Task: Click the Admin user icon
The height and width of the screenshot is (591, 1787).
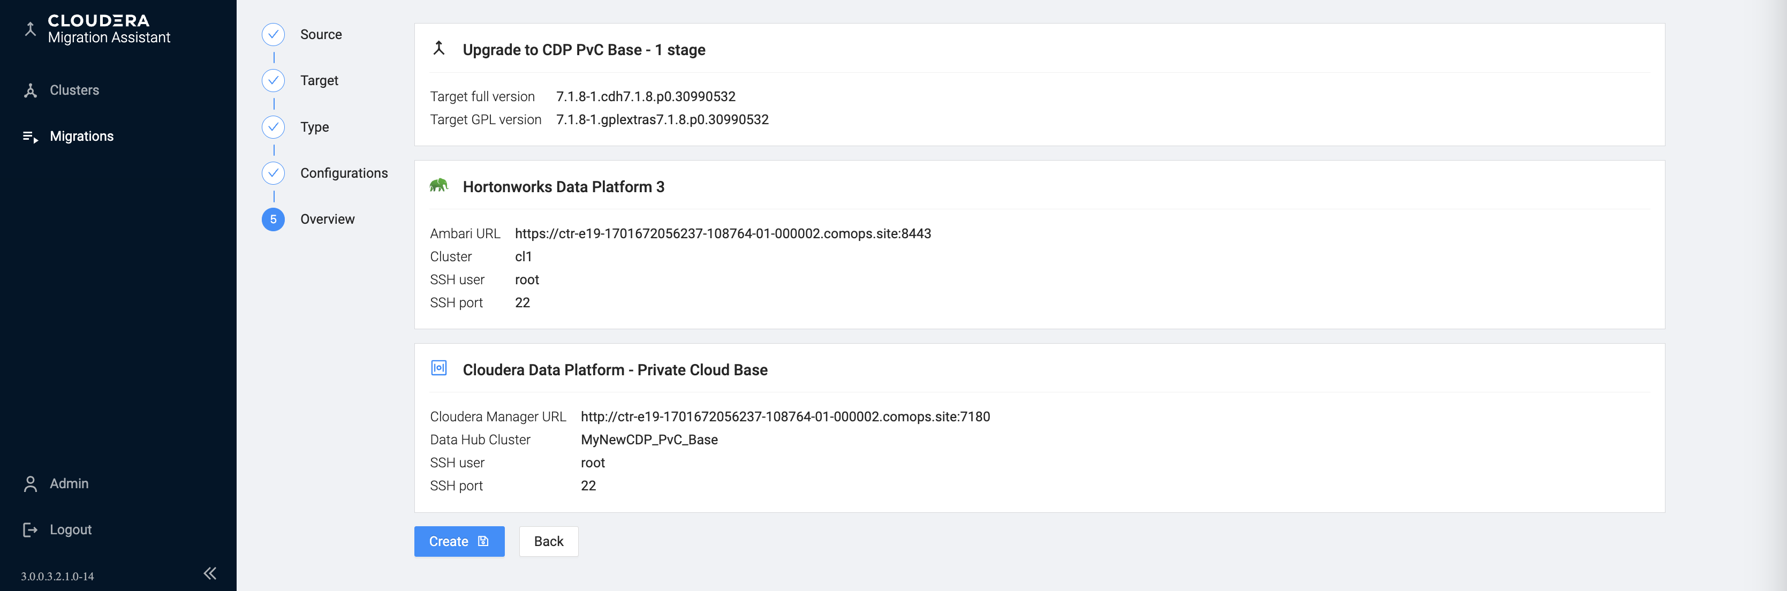Action: click(x=30, y=484)
